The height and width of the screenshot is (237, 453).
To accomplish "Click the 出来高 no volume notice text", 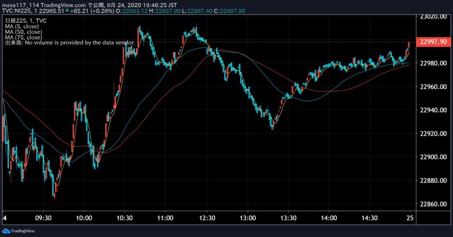I will tap(70, 43).
